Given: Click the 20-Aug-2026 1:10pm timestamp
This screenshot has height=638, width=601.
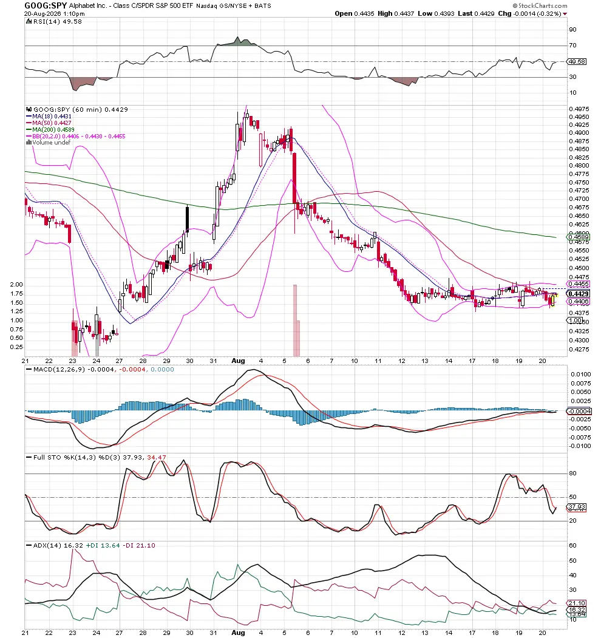Looking at the screenshot, I should tap(55, 13).
